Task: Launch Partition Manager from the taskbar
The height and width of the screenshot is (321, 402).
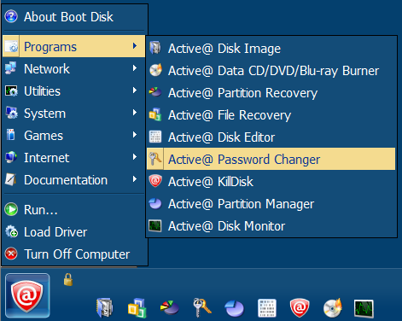Action: (x=234, y=308)
